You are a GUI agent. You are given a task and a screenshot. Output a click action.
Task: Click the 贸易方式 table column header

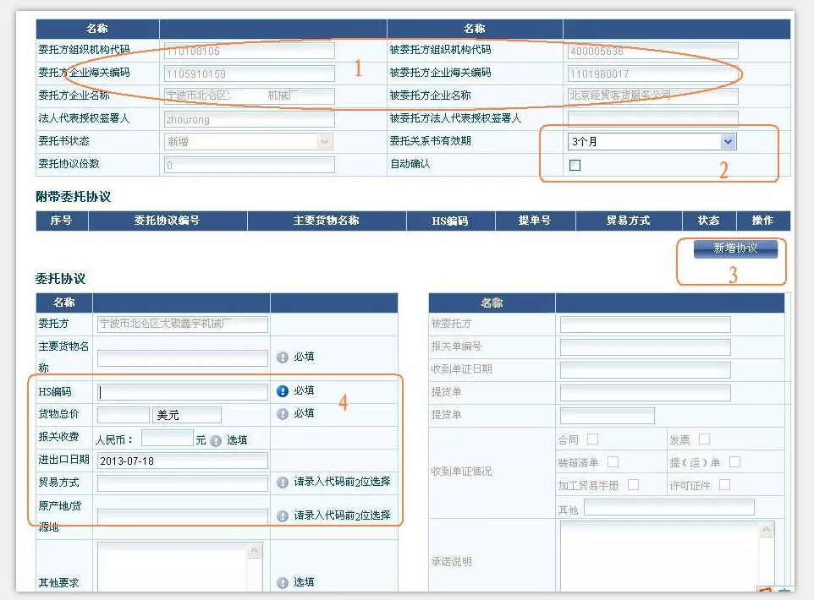coord(628,221)
